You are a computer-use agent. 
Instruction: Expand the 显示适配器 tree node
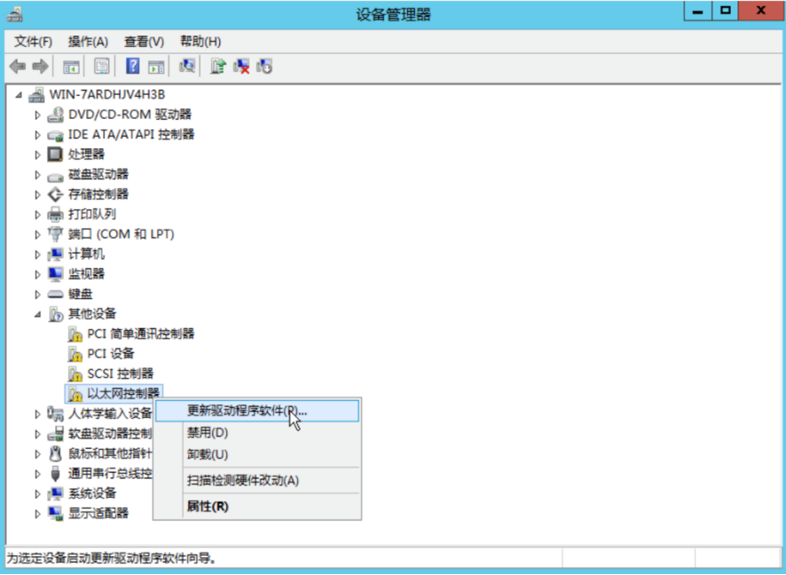point(37,513)
